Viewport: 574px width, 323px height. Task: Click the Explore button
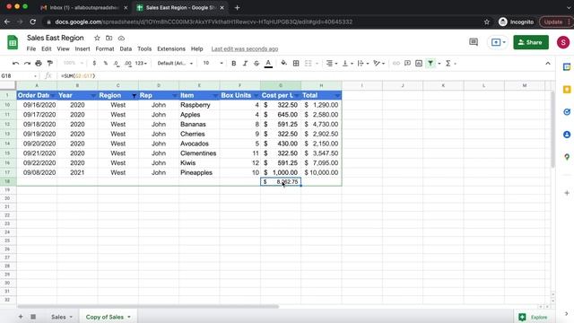click(534, 317)
